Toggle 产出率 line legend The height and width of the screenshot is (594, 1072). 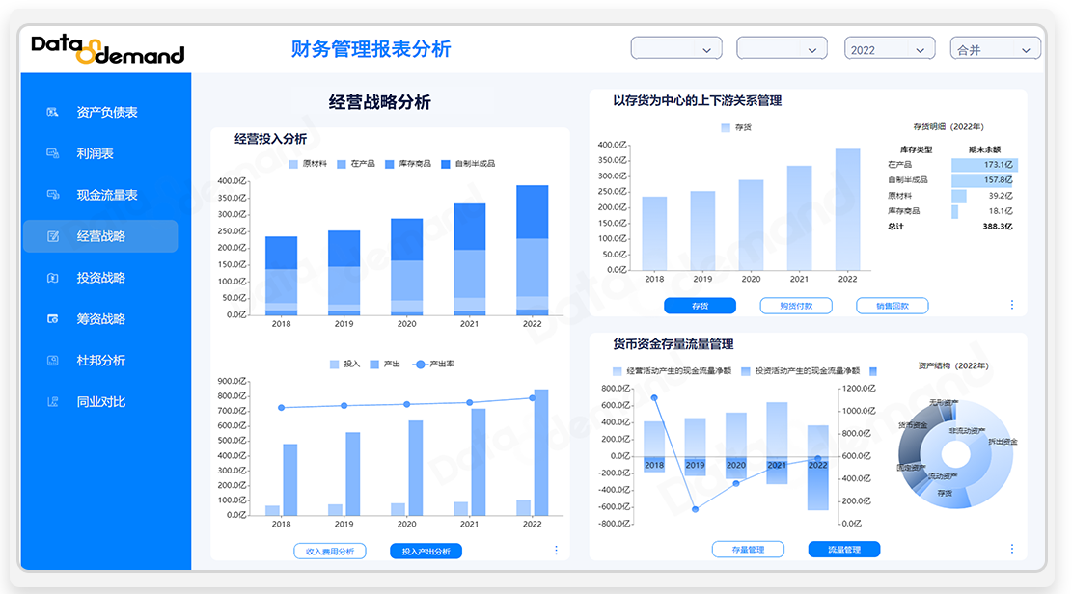pos(433,364)
